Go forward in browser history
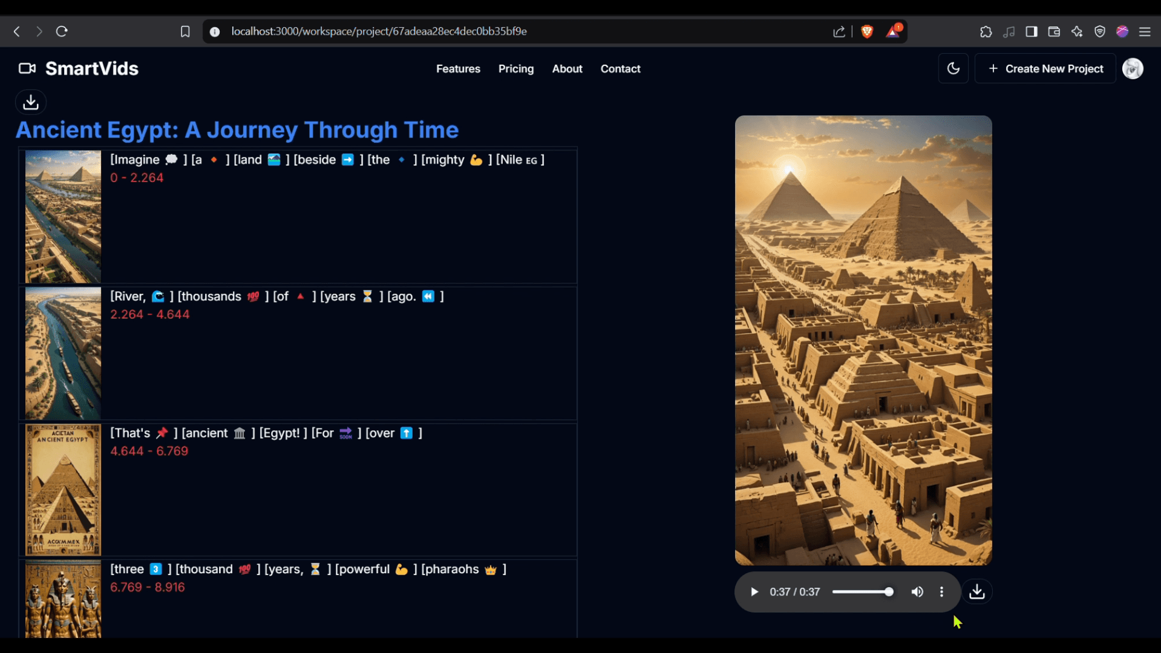Viewport: 1161px width, 653px height. (x=39, y=31)
